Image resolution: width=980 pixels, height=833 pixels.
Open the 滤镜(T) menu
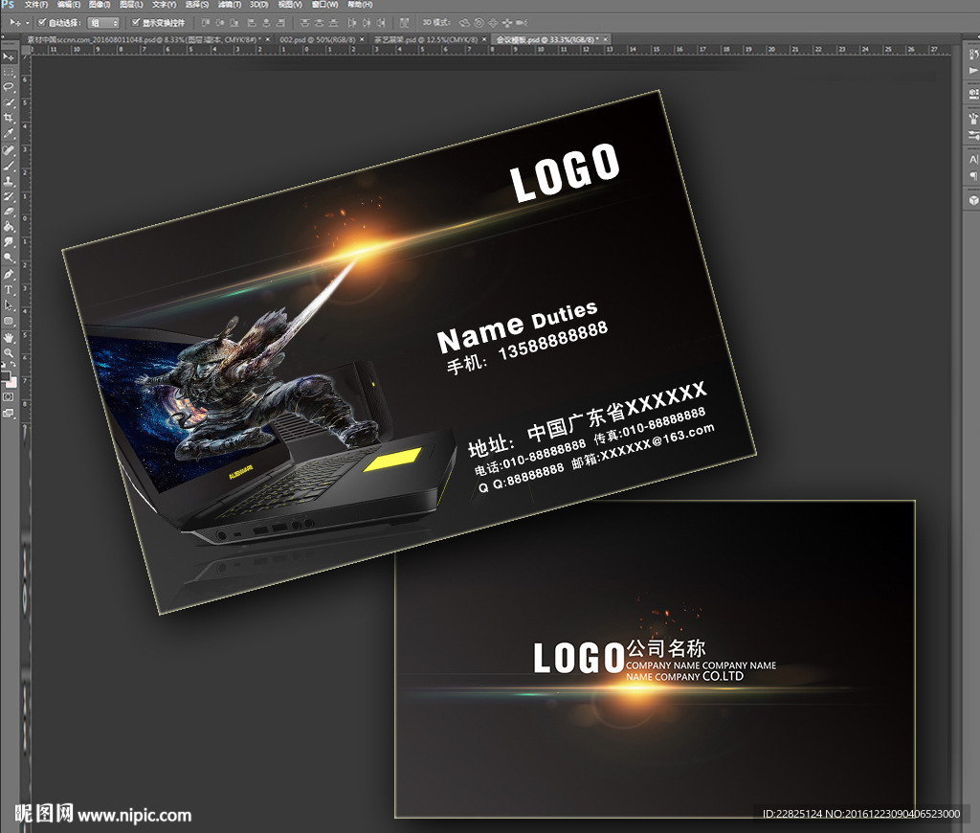230,5
